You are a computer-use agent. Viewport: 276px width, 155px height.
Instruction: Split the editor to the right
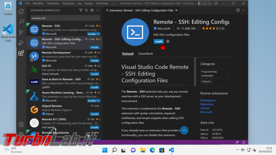pyautogui.click(x=238, y=10)
